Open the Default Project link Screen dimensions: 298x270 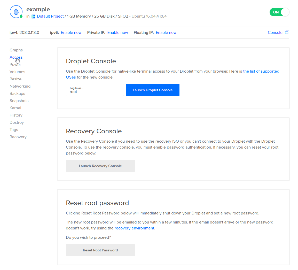click(50, 16)
